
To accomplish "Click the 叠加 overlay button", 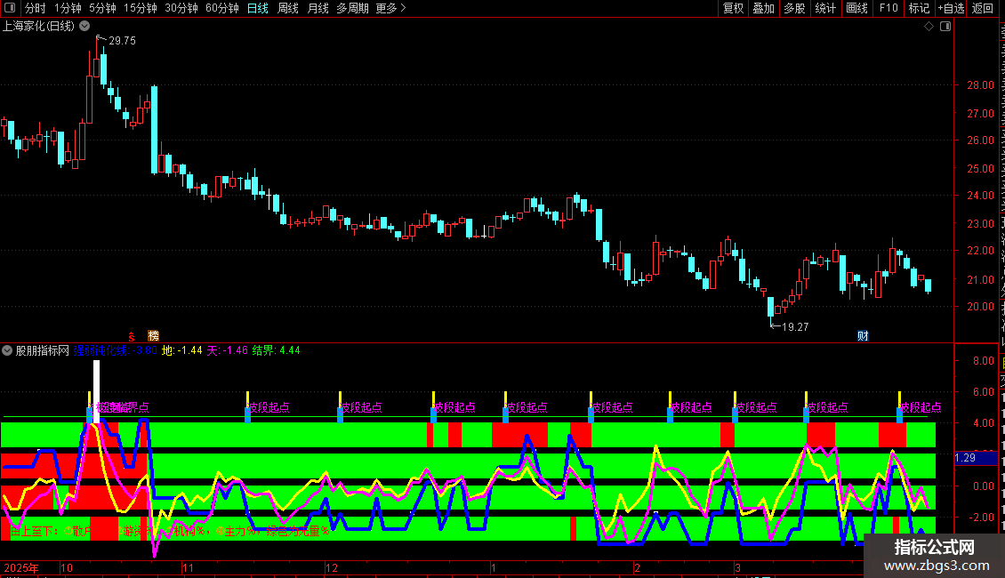I will pos(763,8).
